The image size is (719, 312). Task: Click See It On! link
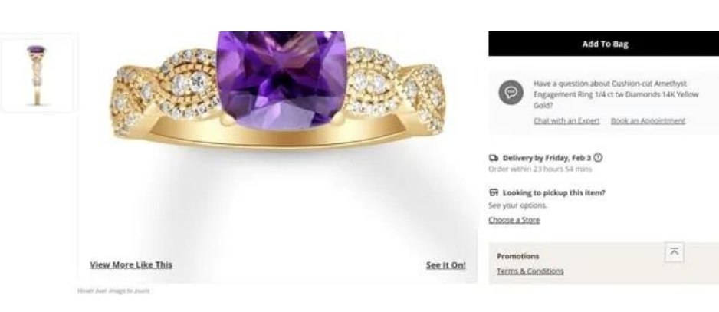pos(445,265)
